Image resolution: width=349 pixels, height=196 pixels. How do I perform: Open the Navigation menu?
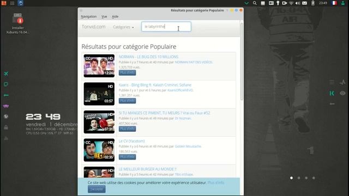tap(88, 16)
